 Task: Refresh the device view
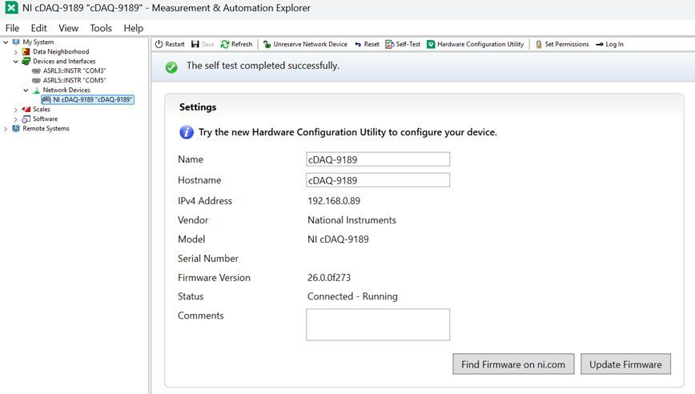click(x=237, y=44)
